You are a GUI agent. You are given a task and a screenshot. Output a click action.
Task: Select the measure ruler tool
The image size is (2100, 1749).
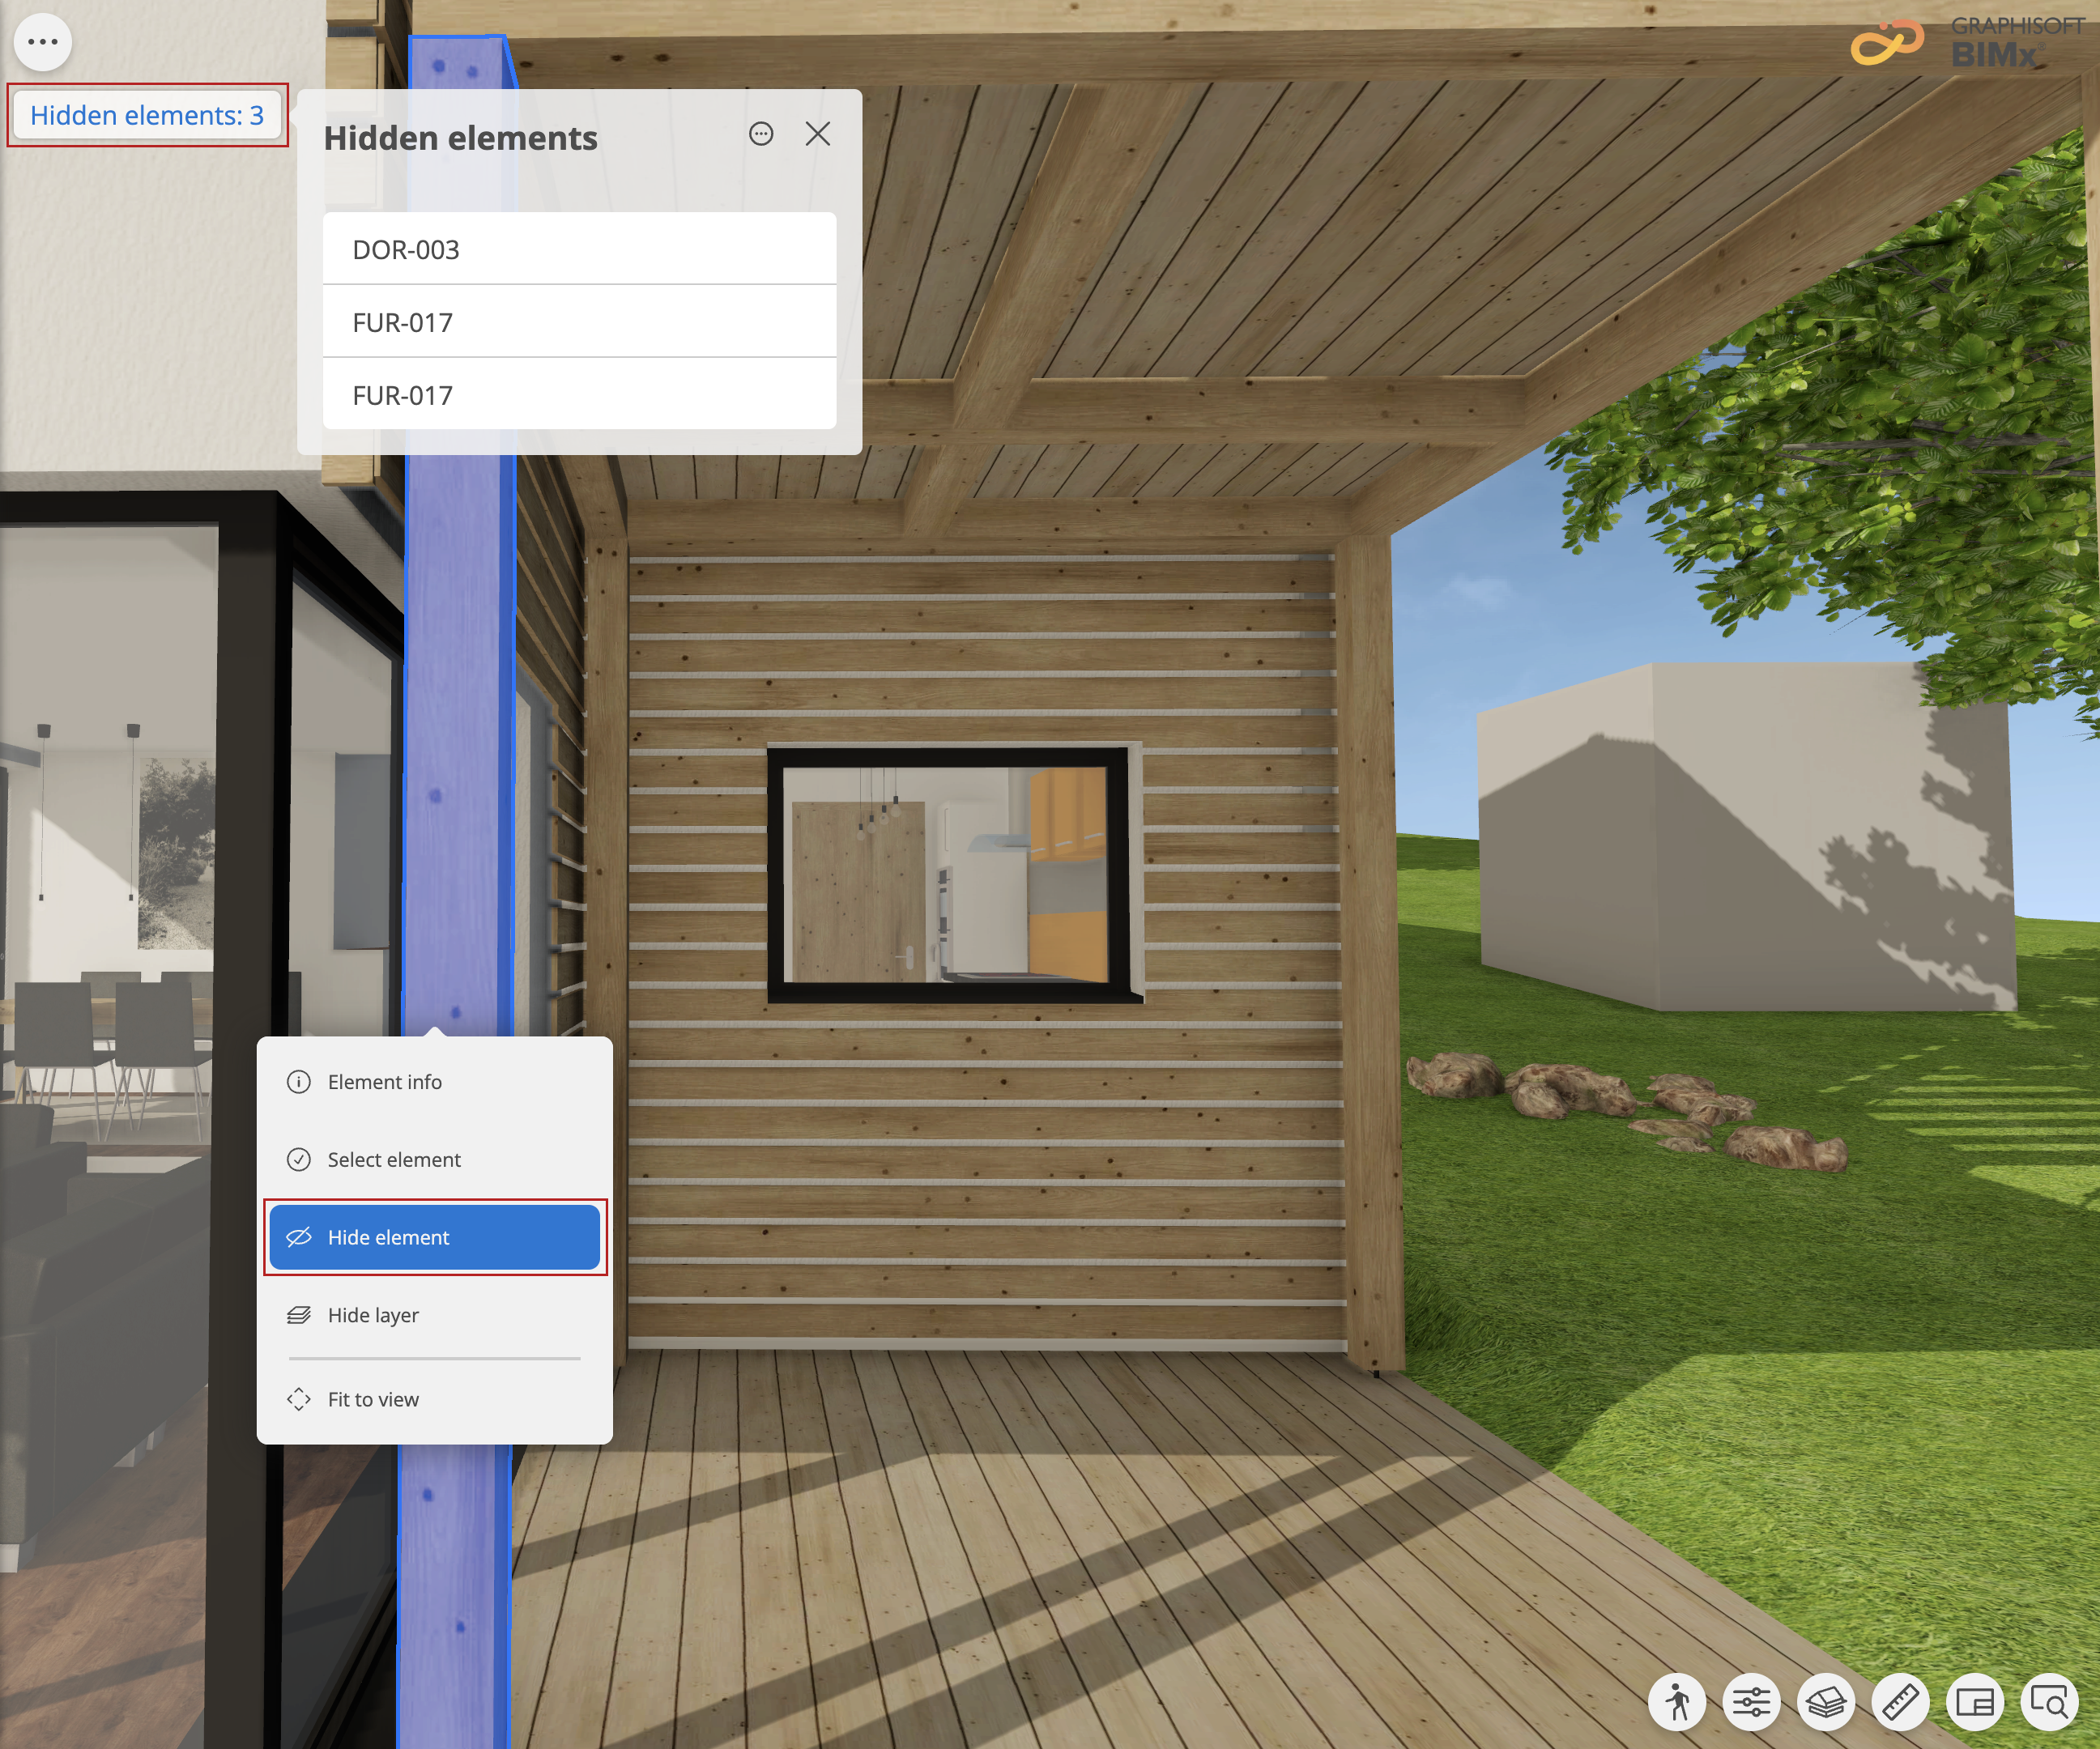pyautogui.click(x=1900, y=1701)
